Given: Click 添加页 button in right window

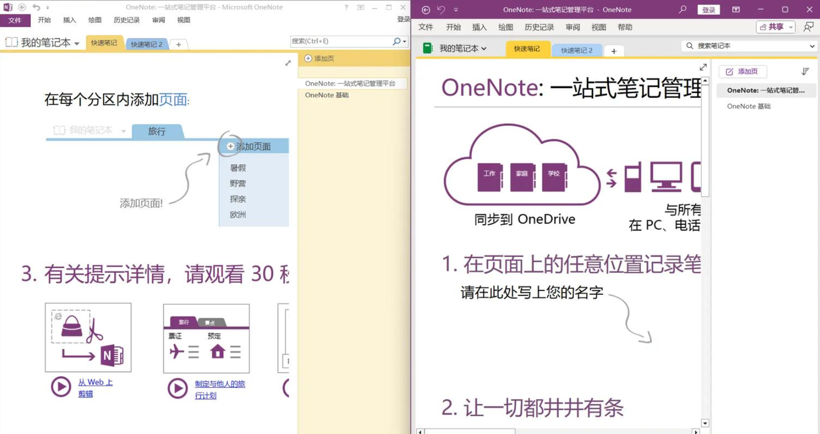Looking at the screenshot, I should click(742, 72).
